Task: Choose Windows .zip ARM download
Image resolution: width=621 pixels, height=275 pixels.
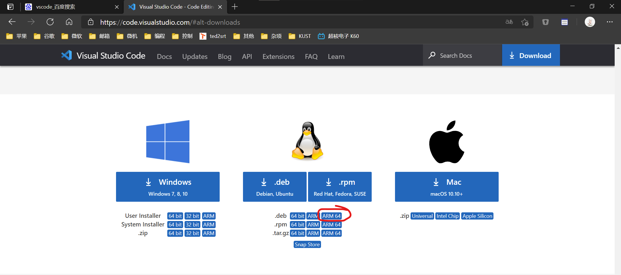Action: (209, 233)
